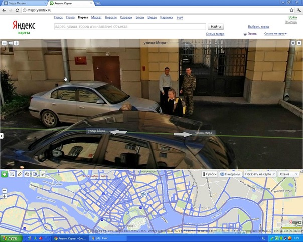Click the Найти search button

pos(216,27)
